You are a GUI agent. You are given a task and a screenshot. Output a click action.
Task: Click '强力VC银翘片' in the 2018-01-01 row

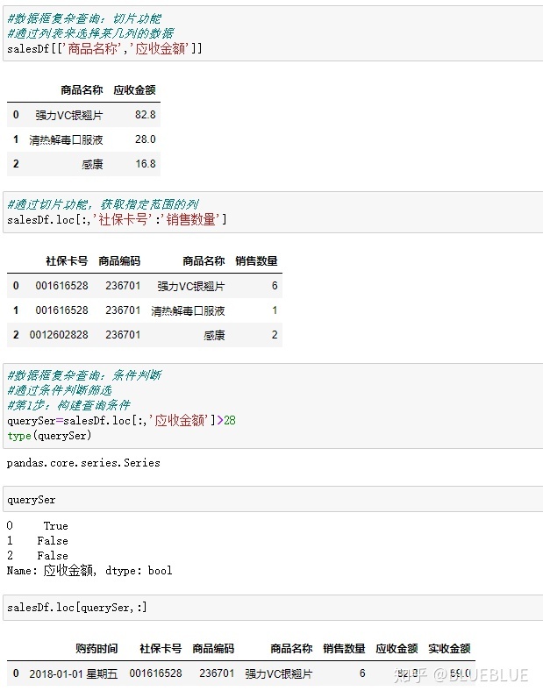click(279, 674)
